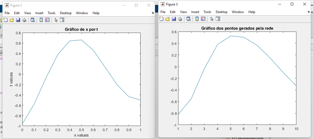The width and height of the screenshot is (313, 139).
Task: Maximize the Figure 3 window
Action: 292,4
